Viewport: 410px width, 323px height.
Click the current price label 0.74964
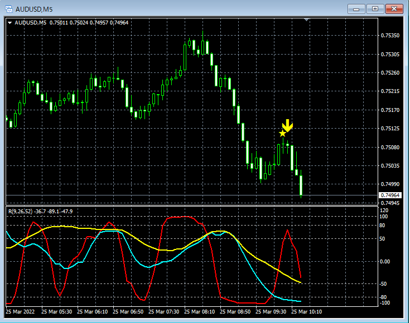(390, 195)
